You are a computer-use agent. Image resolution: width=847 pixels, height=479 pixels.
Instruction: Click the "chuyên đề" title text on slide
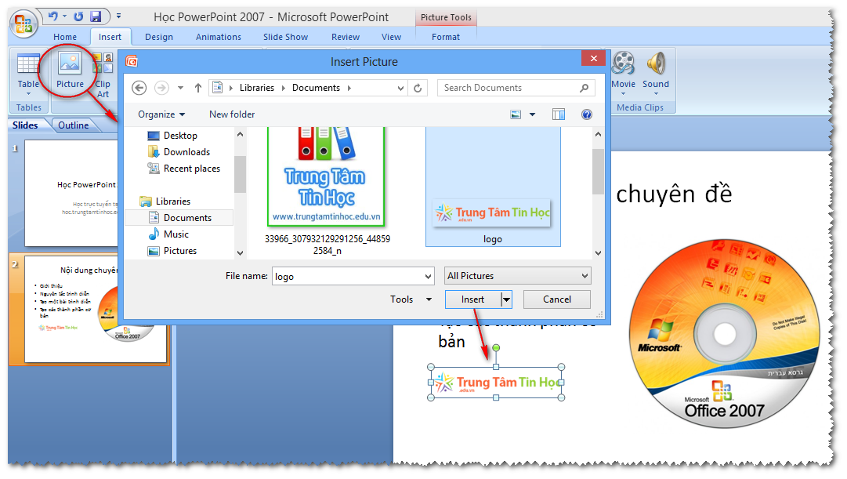[674, 194]
